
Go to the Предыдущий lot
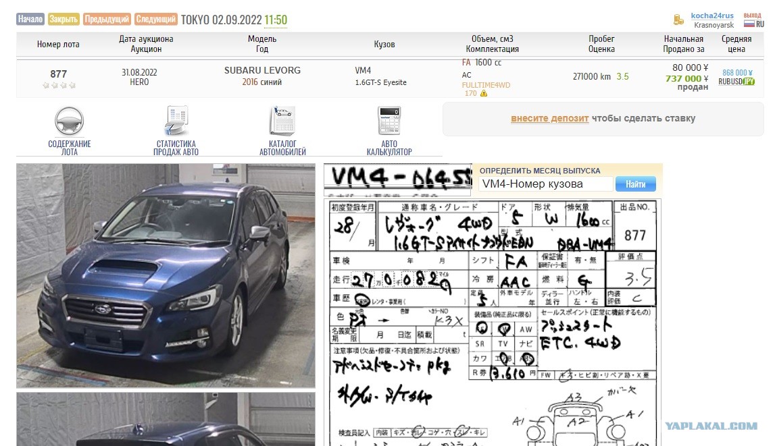click(x=107, y=20)
